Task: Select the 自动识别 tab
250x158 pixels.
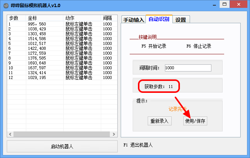Action: point(159,19)
